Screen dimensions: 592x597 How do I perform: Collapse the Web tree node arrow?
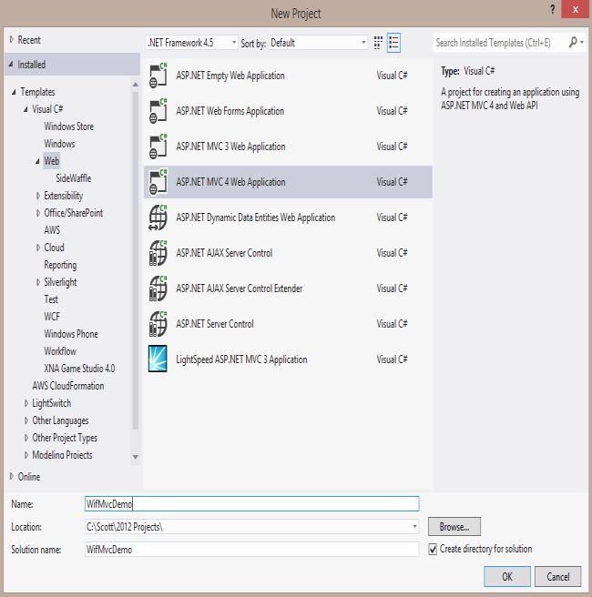37,161
